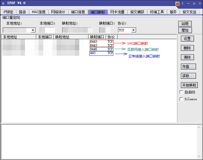Open the 路由 tab

pyautogui.click(x=22, y=12)
